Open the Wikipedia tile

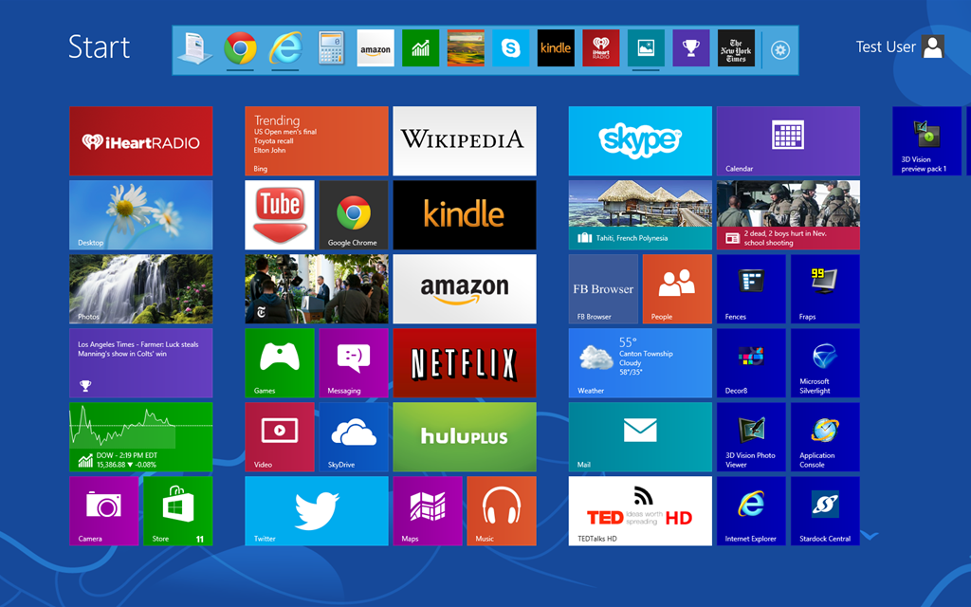pos(465,141)
